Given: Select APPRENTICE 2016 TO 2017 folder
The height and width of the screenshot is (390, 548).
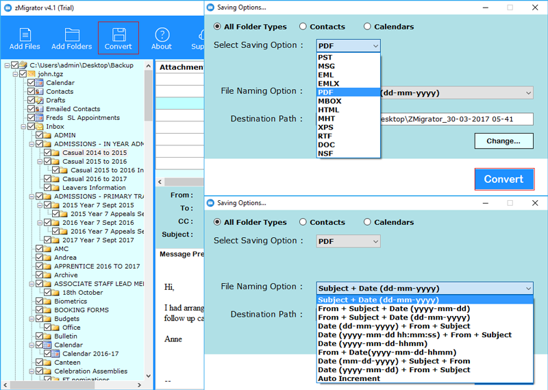Looking at the screenshot, I should [x=97, y=266].
